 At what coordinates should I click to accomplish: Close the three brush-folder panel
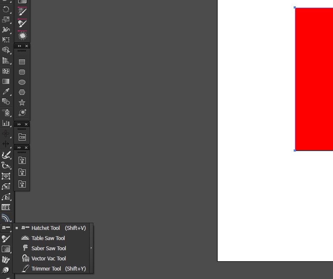[x=26, y=147]
